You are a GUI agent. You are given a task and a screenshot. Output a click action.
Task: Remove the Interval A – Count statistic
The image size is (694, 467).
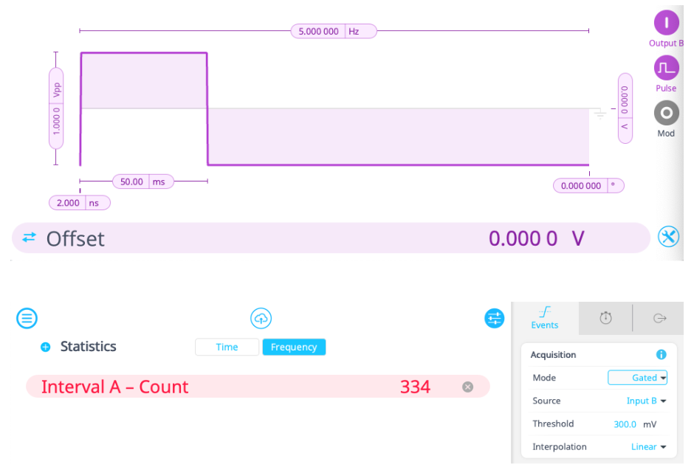[467, 387]
